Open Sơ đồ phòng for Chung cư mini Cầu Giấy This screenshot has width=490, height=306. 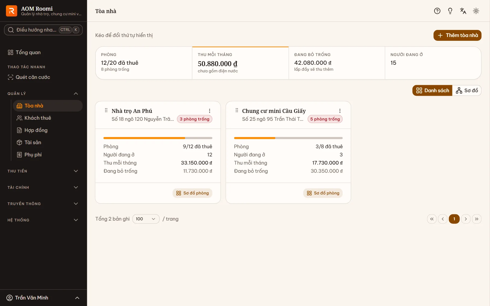point(323,193)
